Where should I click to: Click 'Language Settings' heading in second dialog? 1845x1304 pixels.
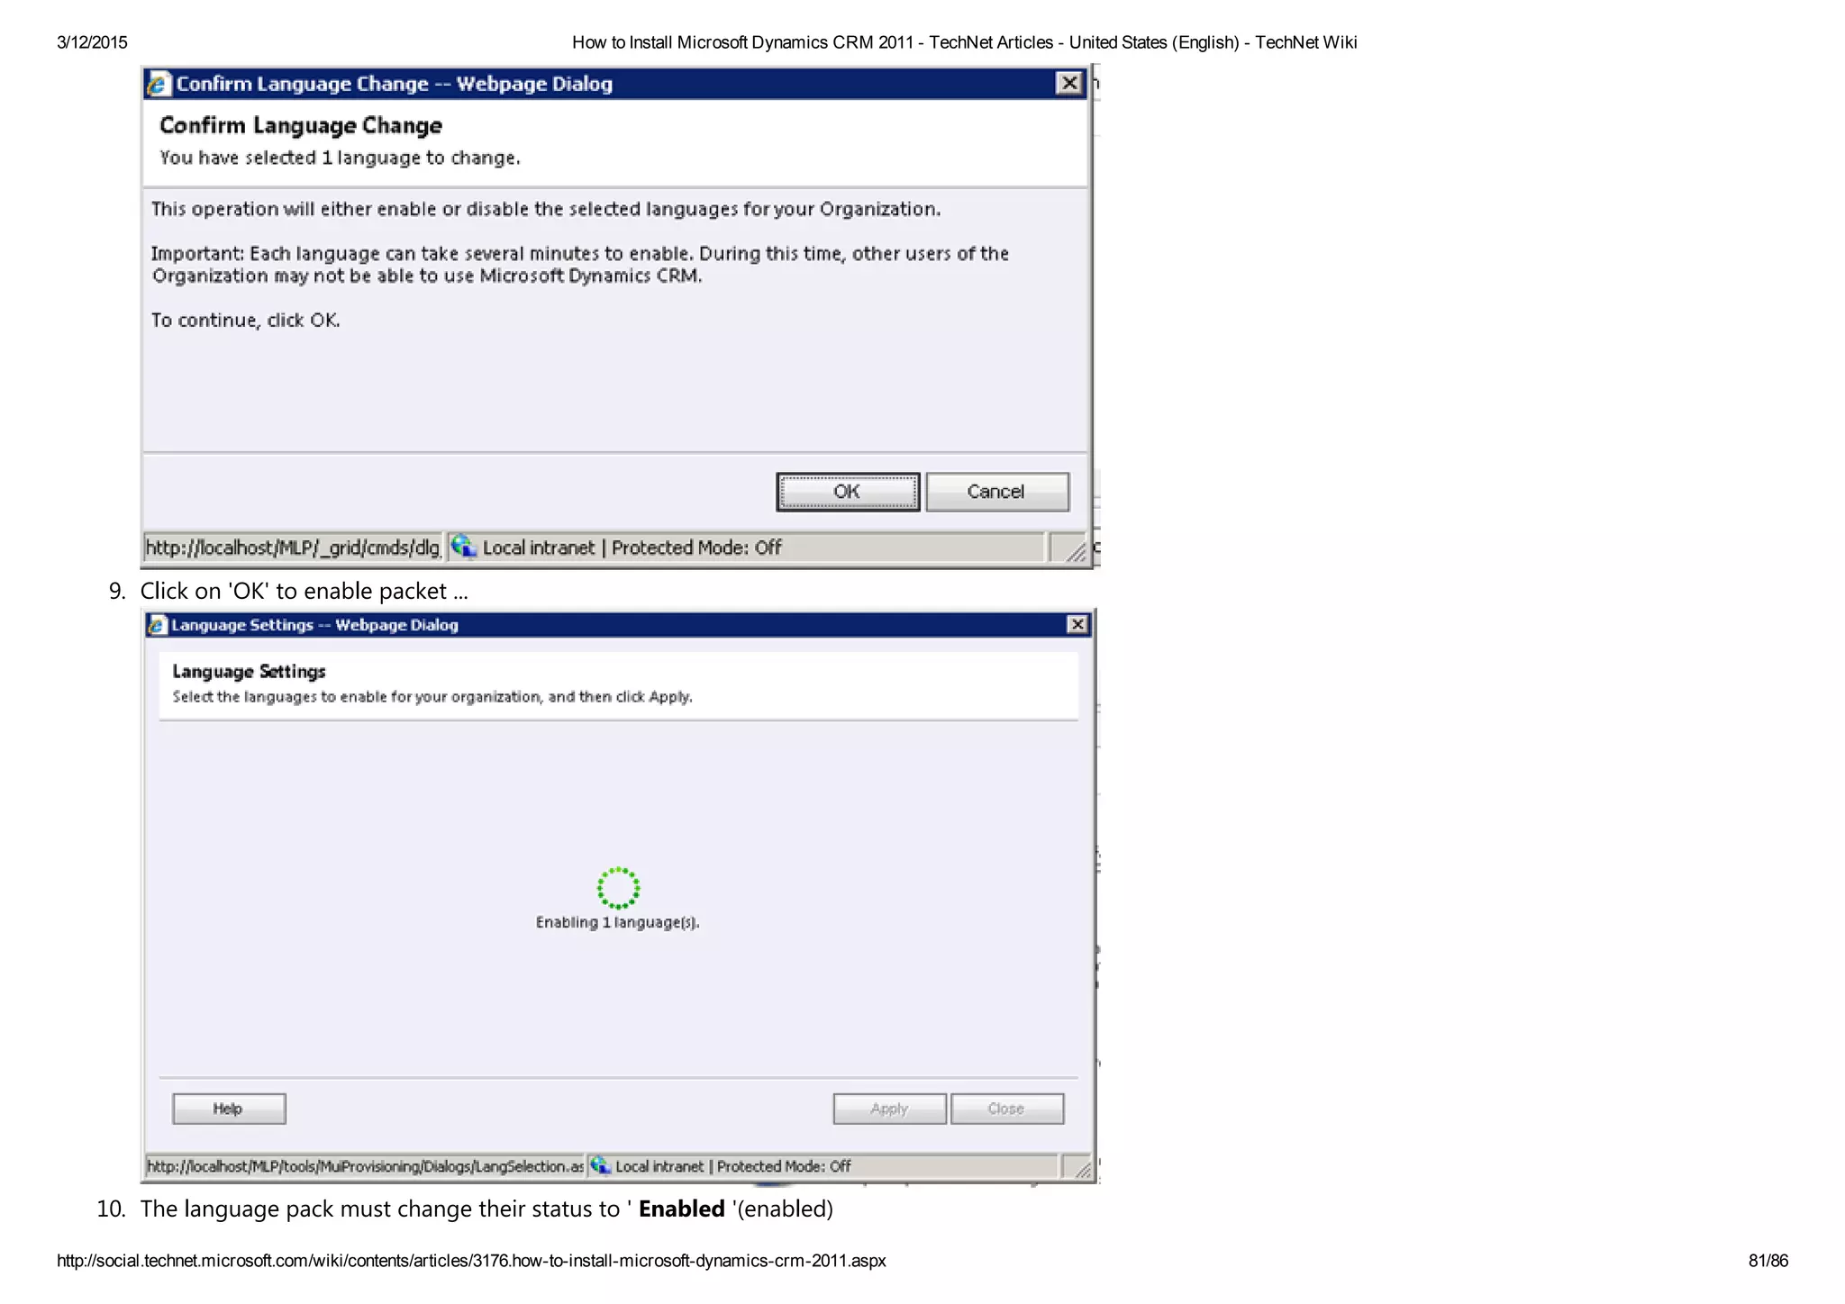click(x=249, y=671)
